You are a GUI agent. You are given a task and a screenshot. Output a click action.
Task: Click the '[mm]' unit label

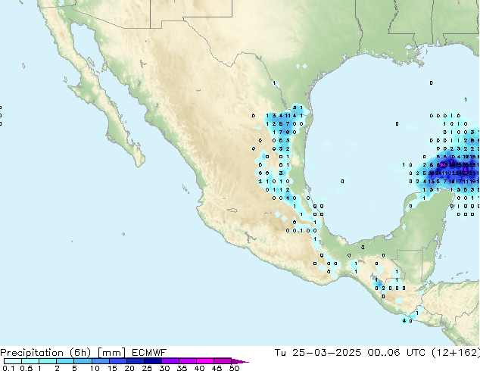[111, 353]
